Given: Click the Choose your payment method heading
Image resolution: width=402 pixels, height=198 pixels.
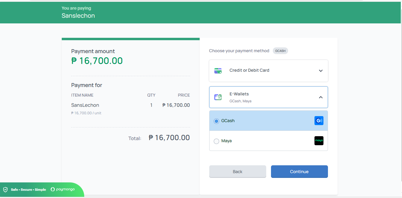Looking at the screenshot, I should [239, 51].
